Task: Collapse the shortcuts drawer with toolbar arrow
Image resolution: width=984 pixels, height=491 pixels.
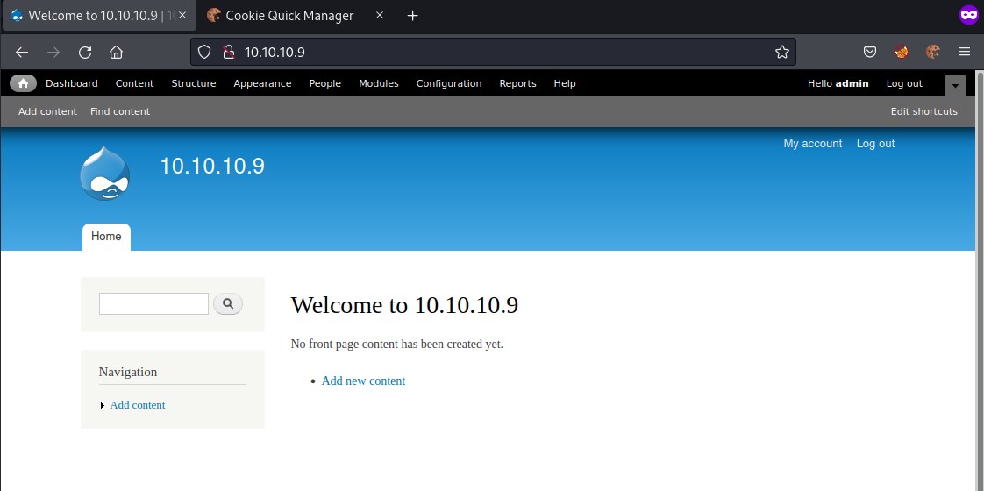Action: (x=955, y=84)
